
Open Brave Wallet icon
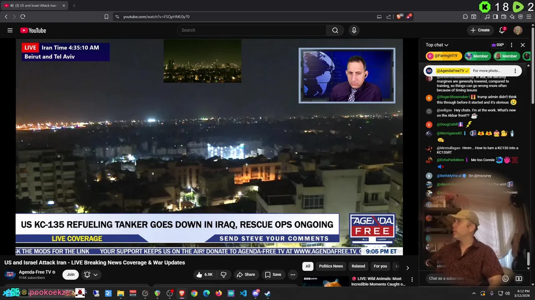point(504,17)
